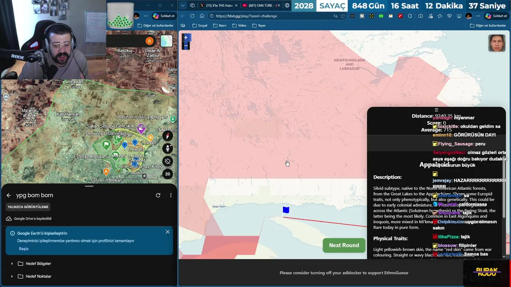Open the browser settings three-dot menu
The width and height of the screenshot is (511, 287).
coord(478,16)
